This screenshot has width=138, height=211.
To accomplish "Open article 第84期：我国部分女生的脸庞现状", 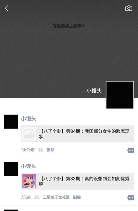I will coord(77,134).
